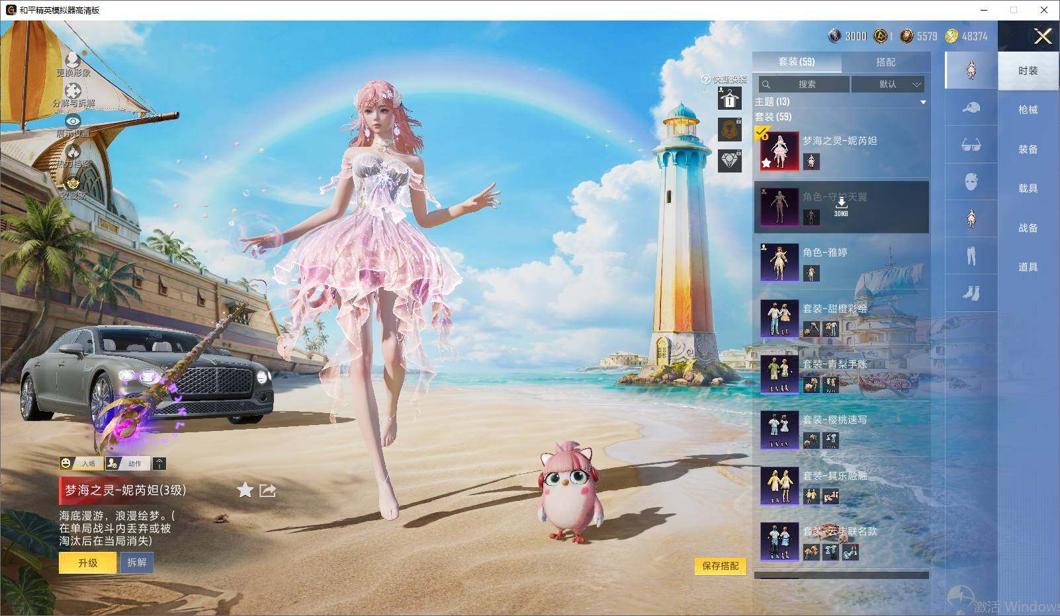The image size is (1060, 616).
Task: Open the upper-body clothing category icon
Action: (971, 219)
